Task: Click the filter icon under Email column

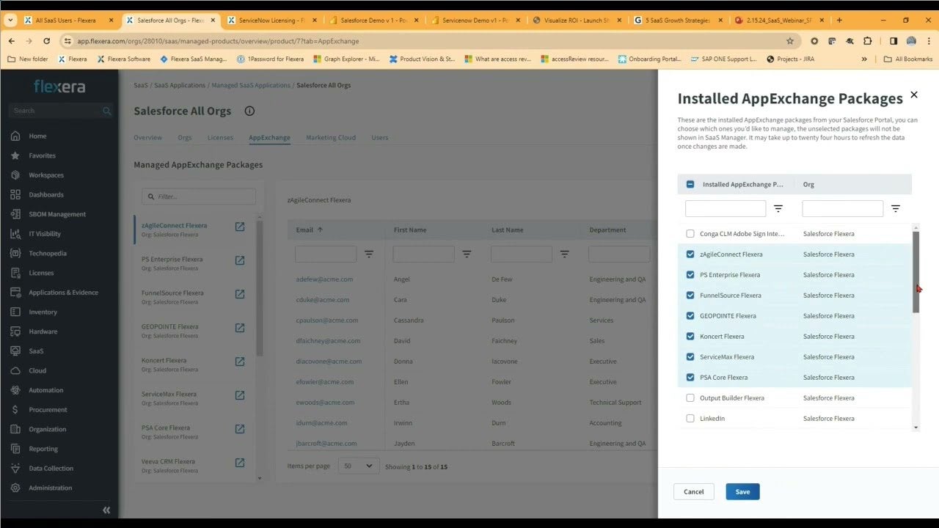Action: pos(369,254)
